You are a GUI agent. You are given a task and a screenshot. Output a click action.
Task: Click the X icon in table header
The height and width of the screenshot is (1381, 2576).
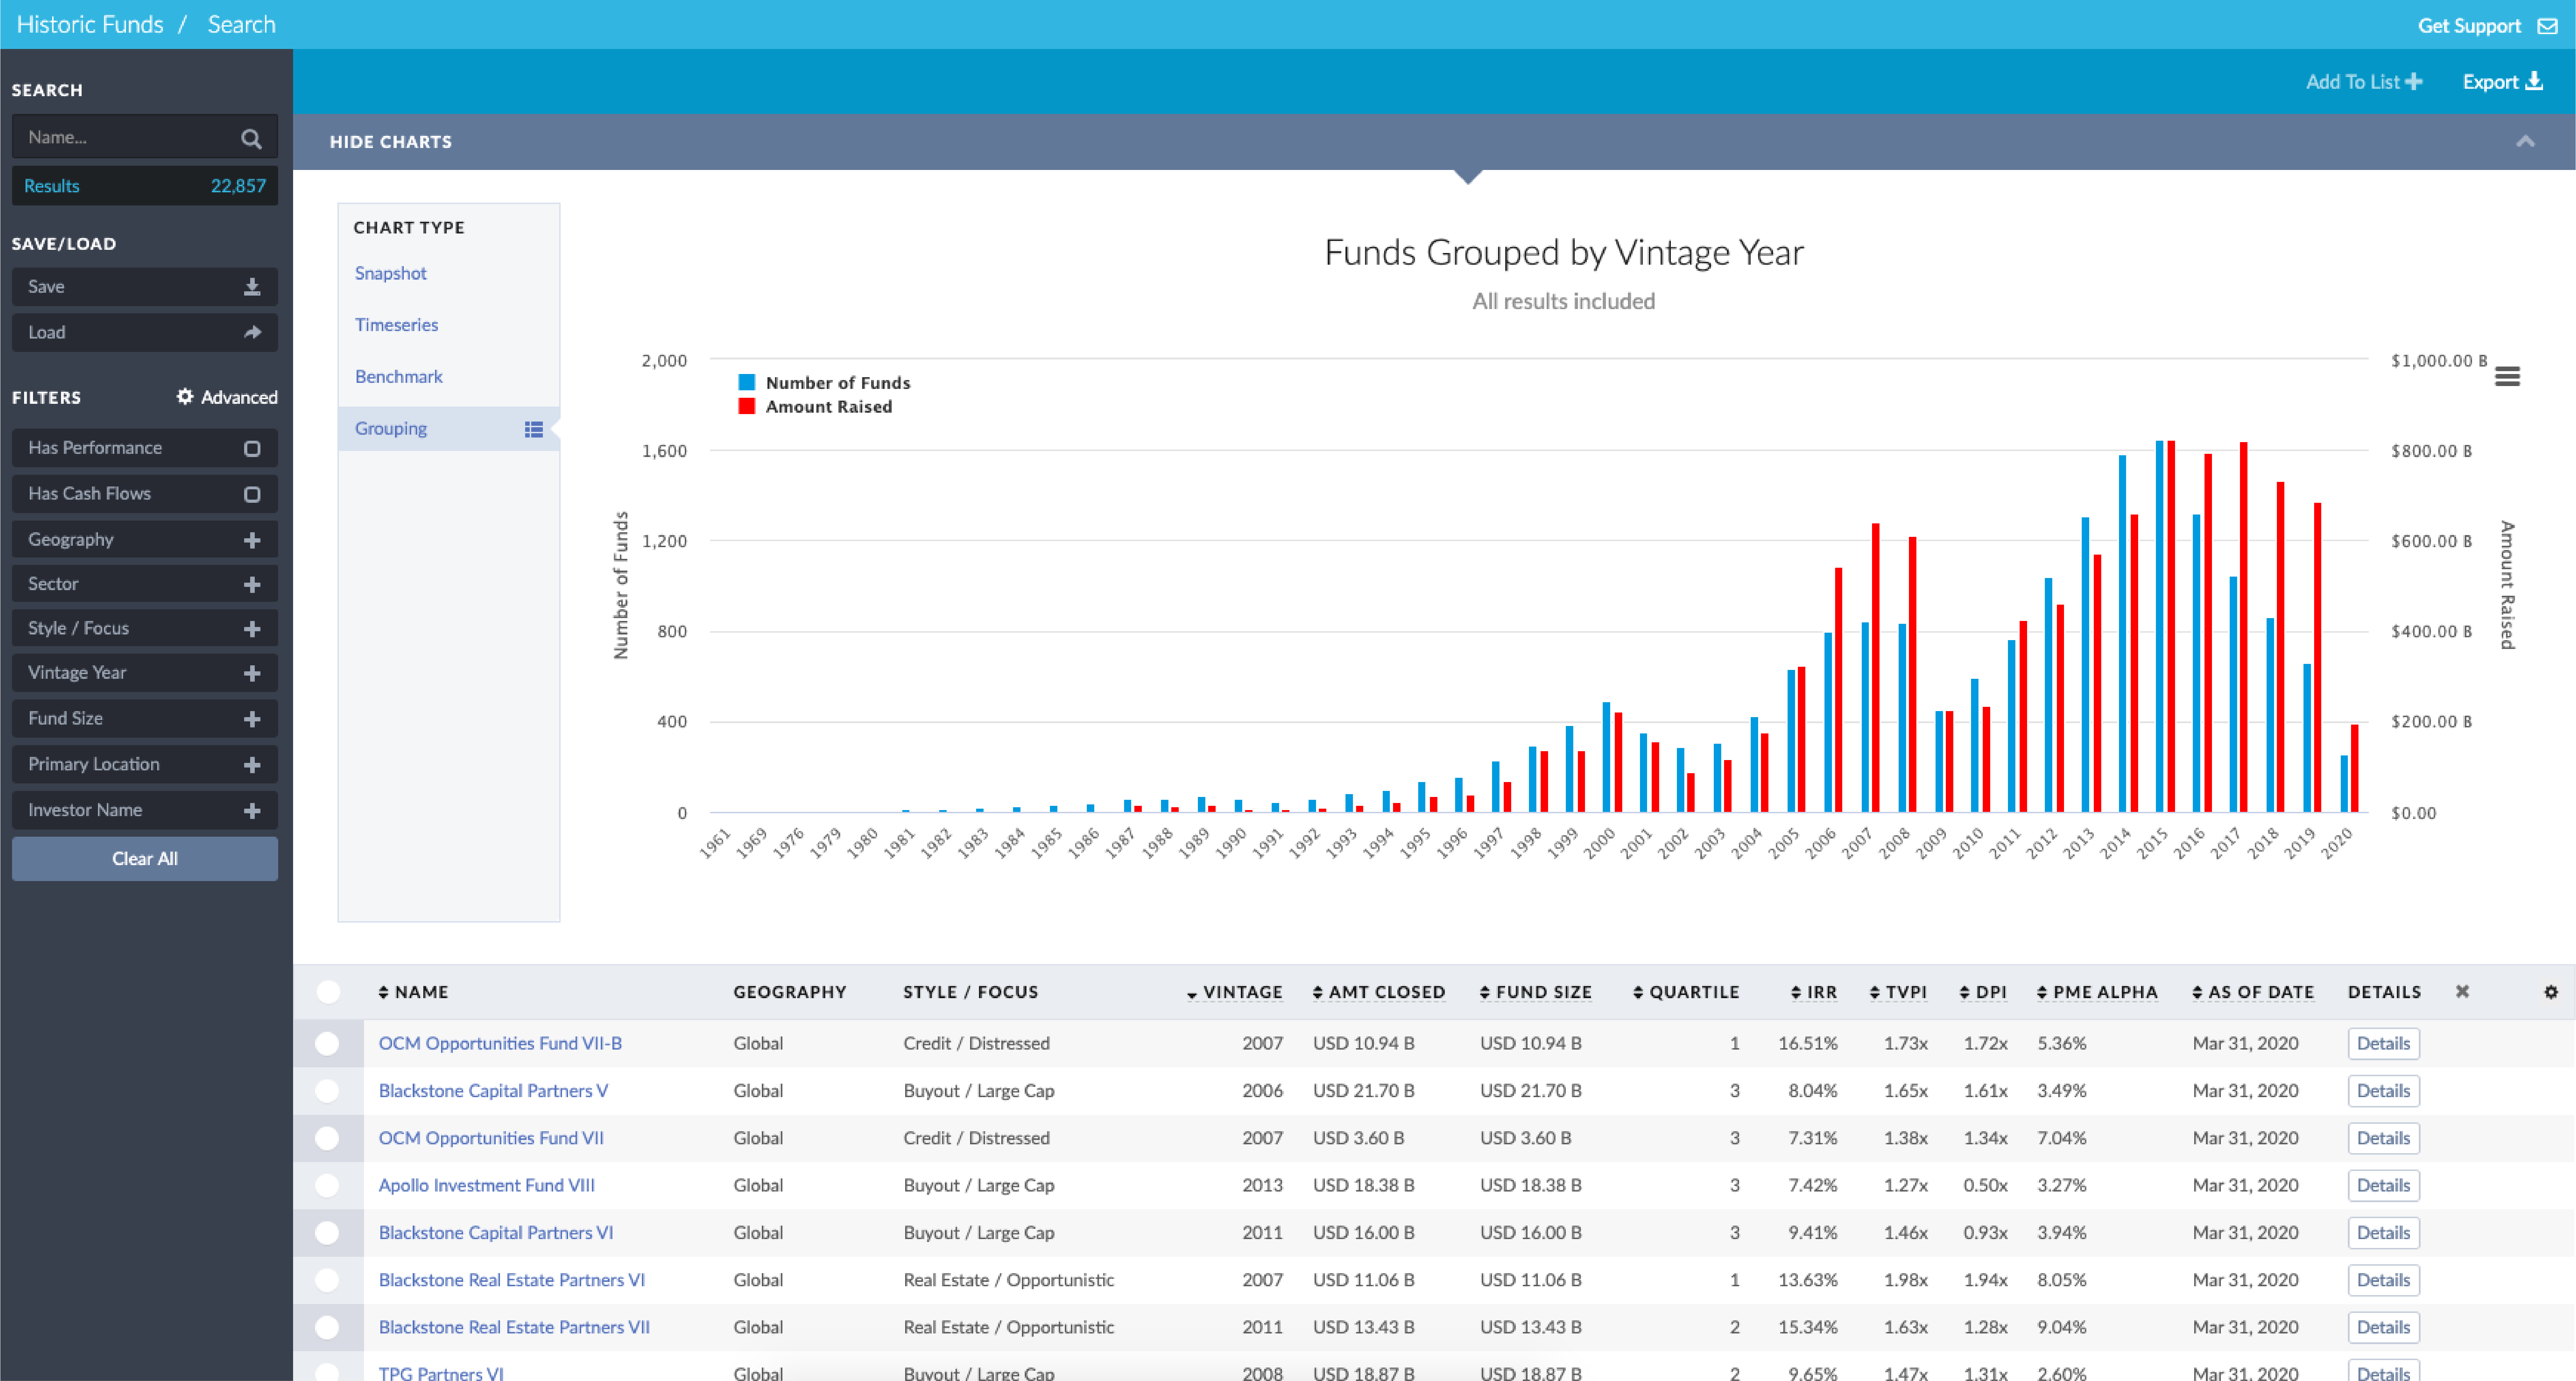[2462, 992]
